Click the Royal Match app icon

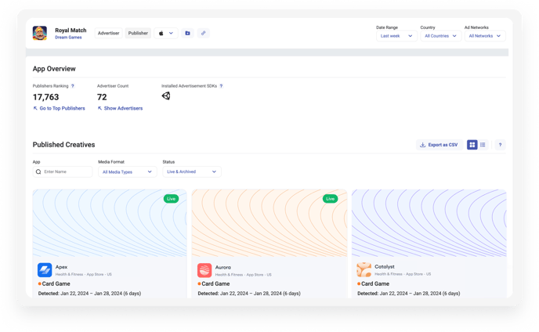40,33
